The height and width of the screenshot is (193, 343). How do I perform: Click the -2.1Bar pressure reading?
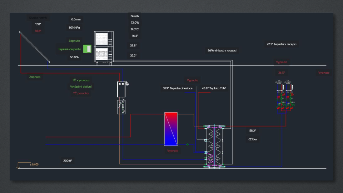tap(253, 139)
